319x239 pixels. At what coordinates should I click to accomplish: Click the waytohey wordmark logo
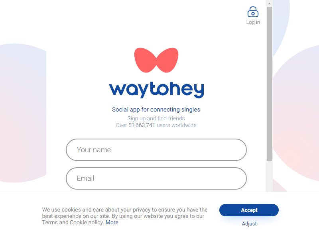coord(156,90)
